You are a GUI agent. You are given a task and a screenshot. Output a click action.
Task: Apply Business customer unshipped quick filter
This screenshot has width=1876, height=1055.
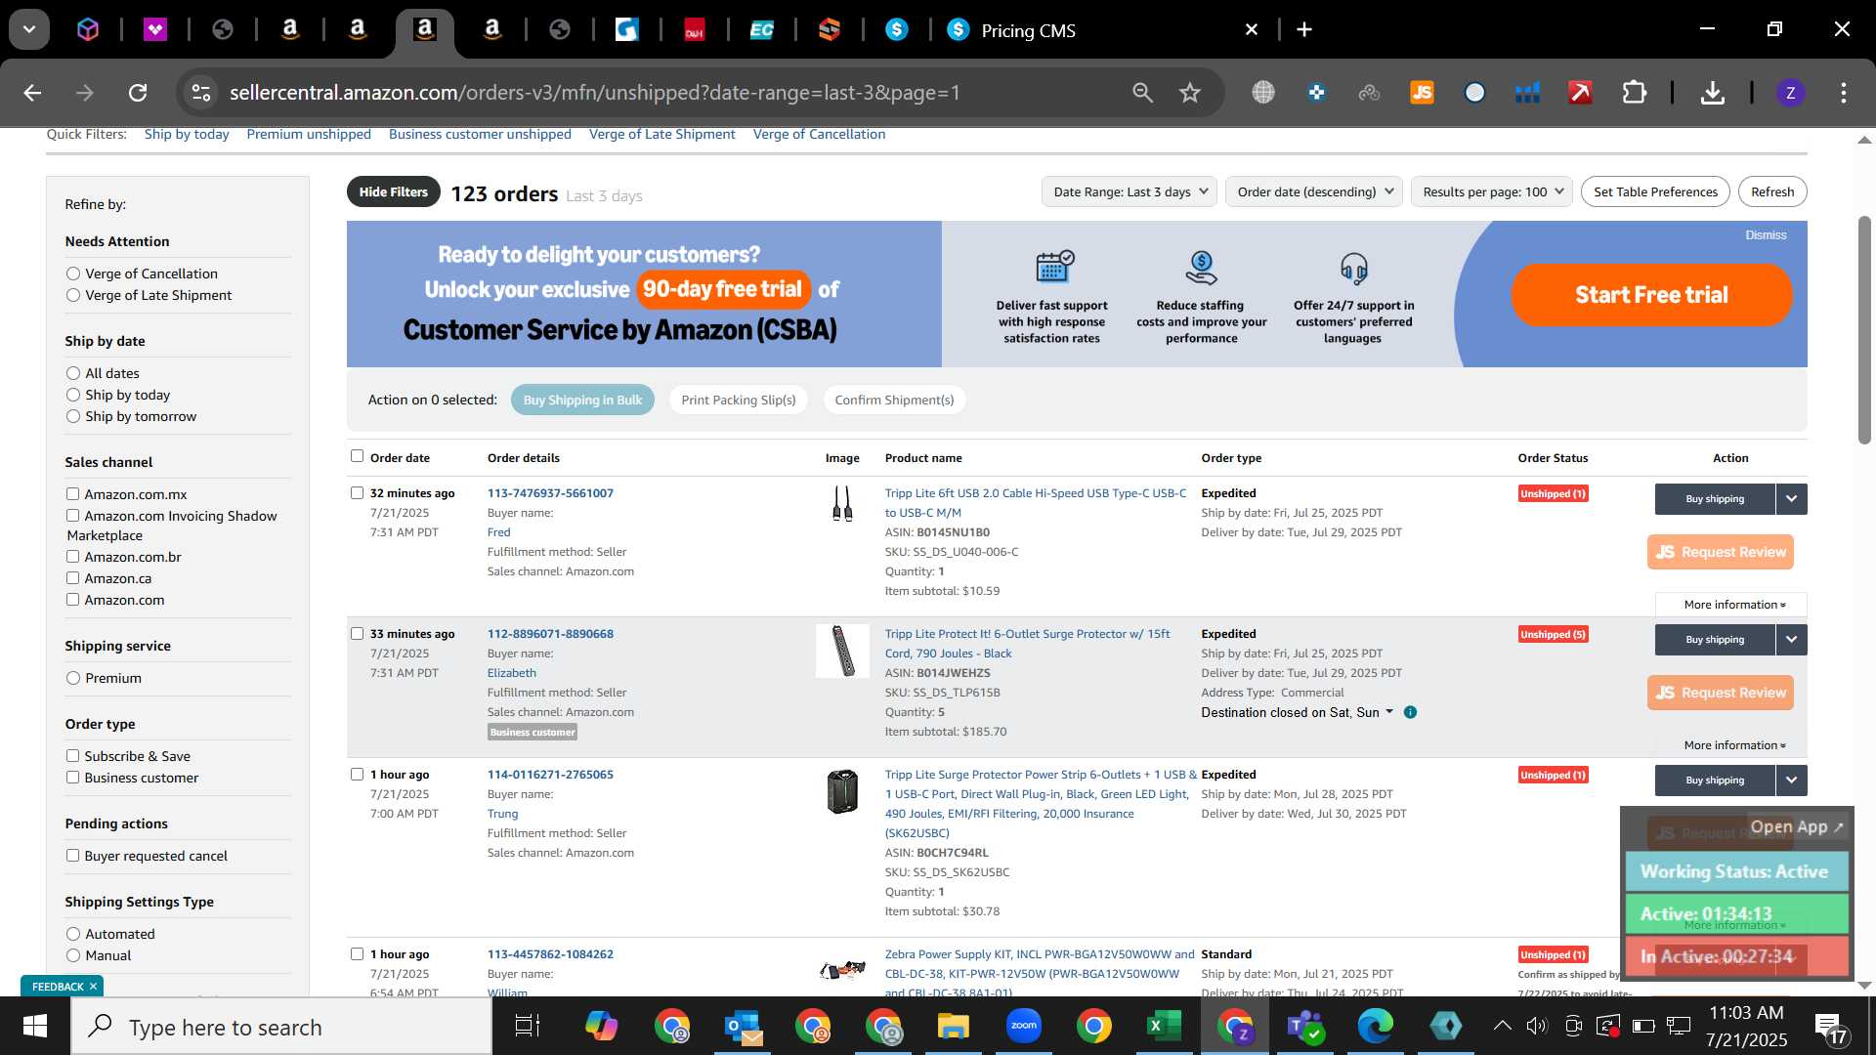(x=480, y=135)
